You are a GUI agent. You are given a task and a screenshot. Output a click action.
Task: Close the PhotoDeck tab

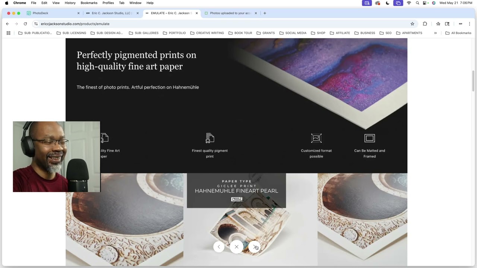point(78,13)
